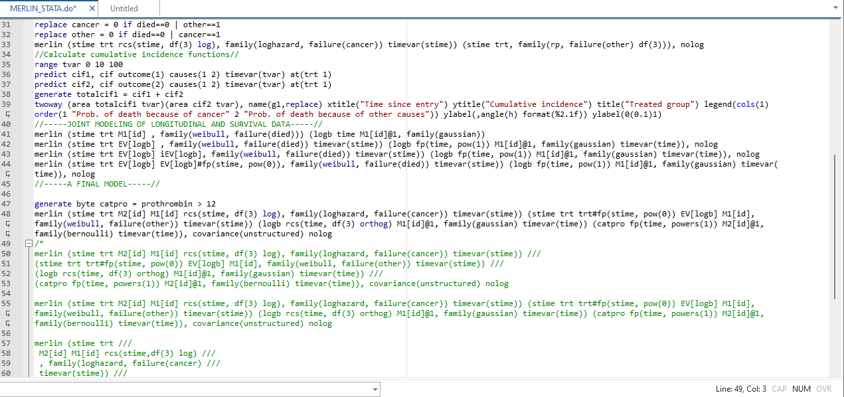
Task: Click the 'timevar(stime)) ///' line 60
Action: [x=83, y=373]
